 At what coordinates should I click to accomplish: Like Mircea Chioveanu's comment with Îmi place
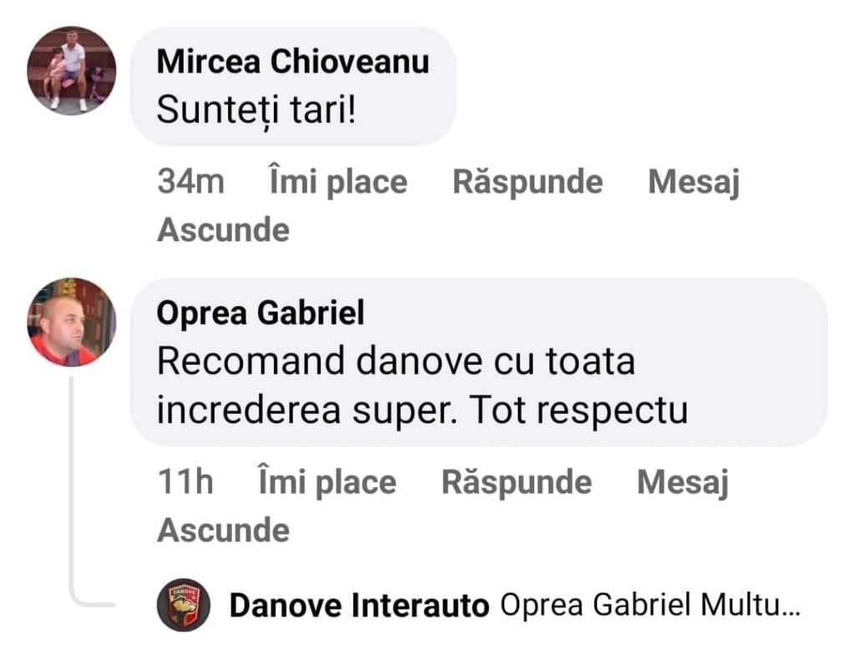tap(337, 182)
